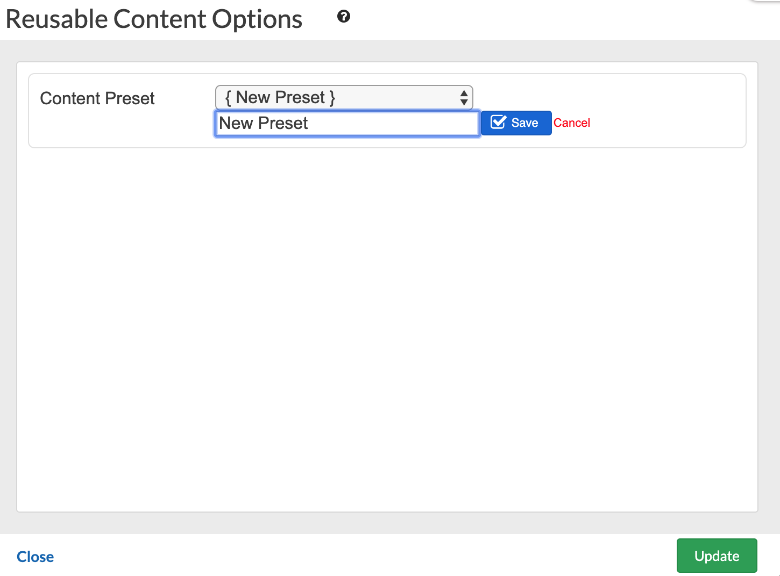Screen dimensions: 780x576
Task: Click the Update button to apply changes
Action: coord(717,556)
